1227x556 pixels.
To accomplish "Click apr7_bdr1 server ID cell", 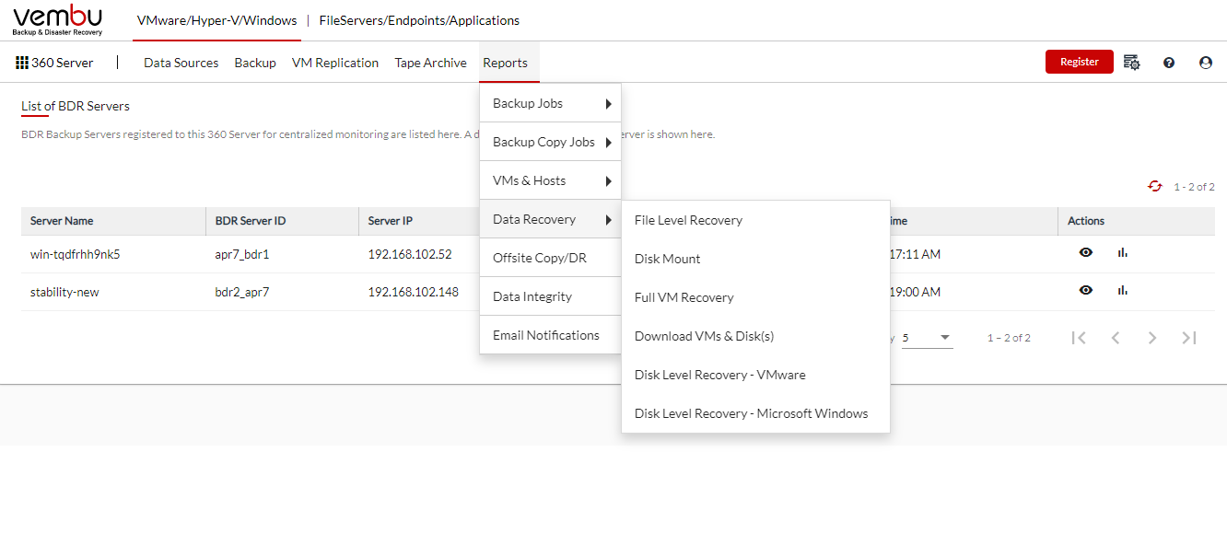I will click(x=242, y=254).
